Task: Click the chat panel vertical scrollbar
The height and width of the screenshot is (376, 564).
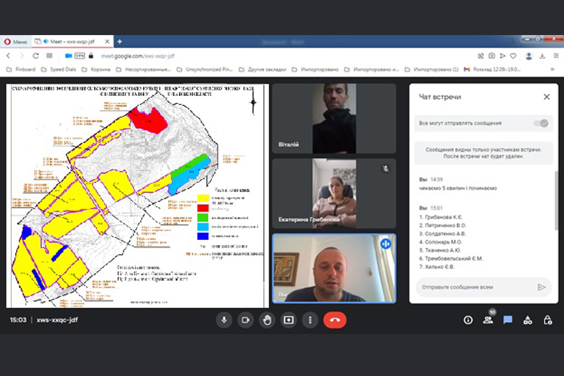Action: pyautogui.click(x=556, y=200)
